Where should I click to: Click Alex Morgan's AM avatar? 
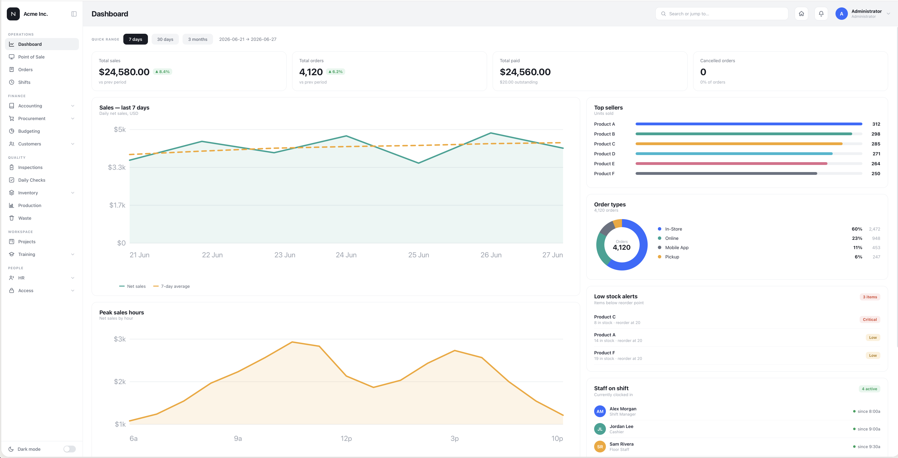tap(600, 412)
